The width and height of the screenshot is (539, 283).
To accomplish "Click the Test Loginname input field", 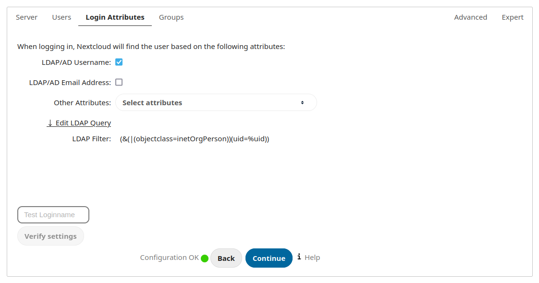I will 53,215.
